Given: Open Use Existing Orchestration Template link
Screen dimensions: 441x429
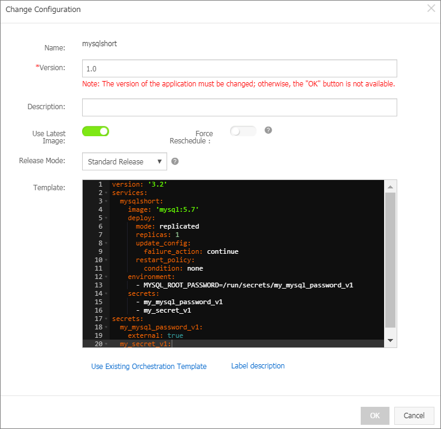Looking at the screenshot, I should pos(149,366).
